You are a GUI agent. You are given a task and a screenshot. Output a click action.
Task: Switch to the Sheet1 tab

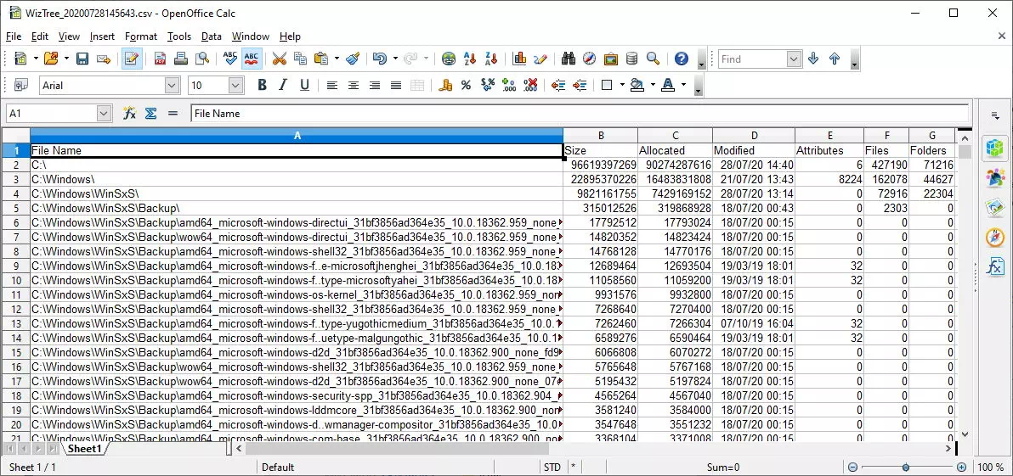(x=84, y=448)
